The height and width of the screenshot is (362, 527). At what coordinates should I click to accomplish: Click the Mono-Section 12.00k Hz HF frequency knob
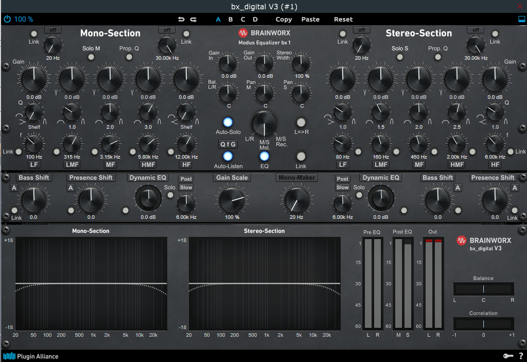186,144
